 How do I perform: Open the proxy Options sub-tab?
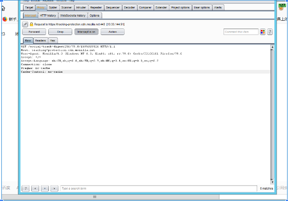pos(94,16)
